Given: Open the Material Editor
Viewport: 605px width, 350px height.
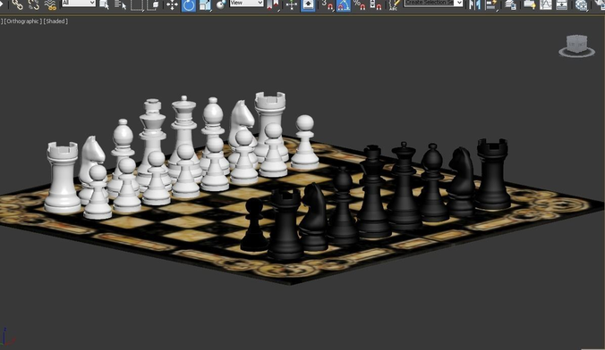Looking at the screenshot, I should tap(581, 5).
